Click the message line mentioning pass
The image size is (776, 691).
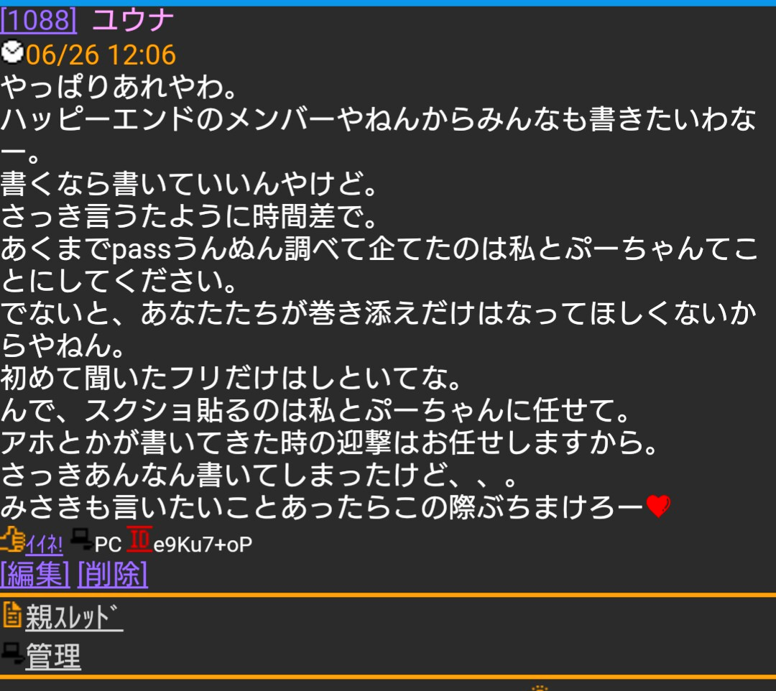pos(379,264)
